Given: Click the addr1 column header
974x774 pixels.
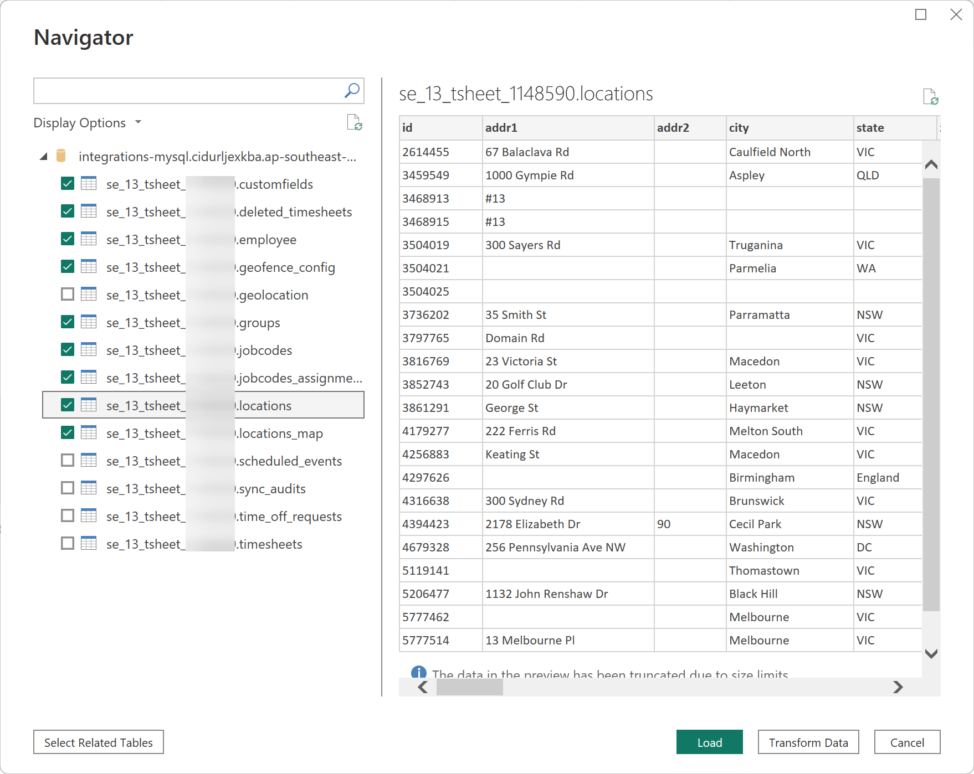Looking at the screenshot, I should (568, 127).
